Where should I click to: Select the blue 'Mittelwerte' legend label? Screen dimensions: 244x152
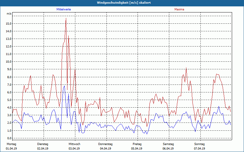pyautogui.click(x=64, y=9)
